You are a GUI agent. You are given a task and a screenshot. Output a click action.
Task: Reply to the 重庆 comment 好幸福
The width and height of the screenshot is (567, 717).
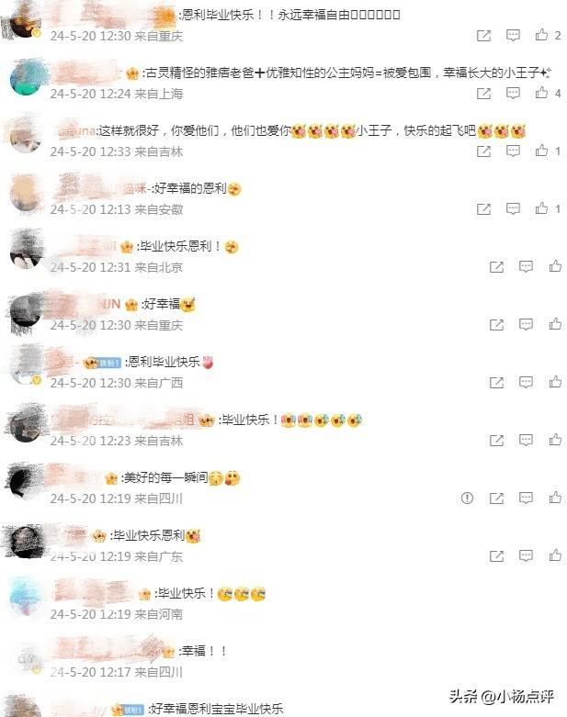click(x=526, y=324)
